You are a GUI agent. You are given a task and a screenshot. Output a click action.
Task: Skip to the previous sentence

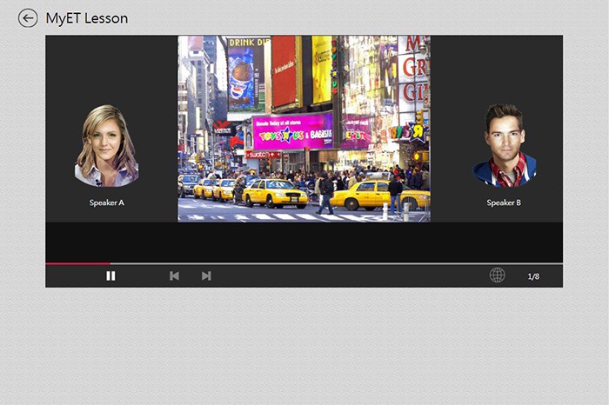pyautogui.click(x=174, y=276)
